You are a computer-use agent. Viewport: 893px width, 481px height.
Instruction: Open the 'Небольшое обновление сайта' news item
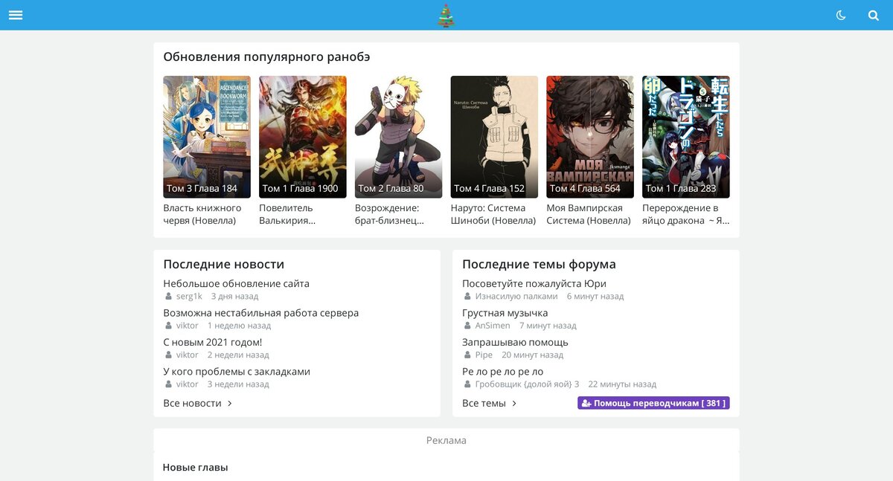point(237,283)
